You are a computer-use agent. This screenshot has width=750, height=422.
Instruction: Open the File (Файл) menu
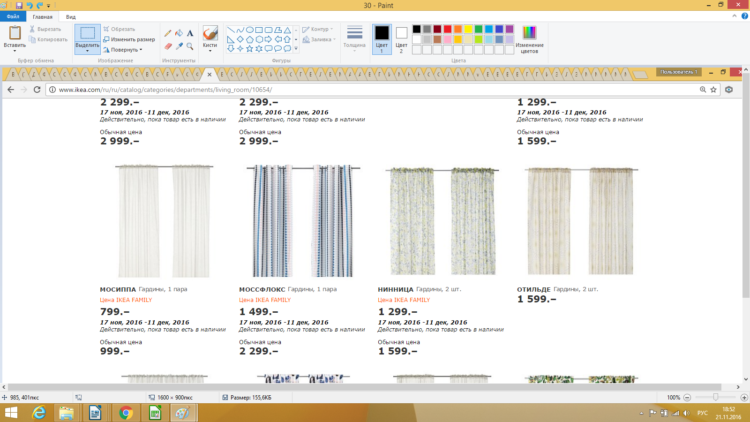coord(13,16)
